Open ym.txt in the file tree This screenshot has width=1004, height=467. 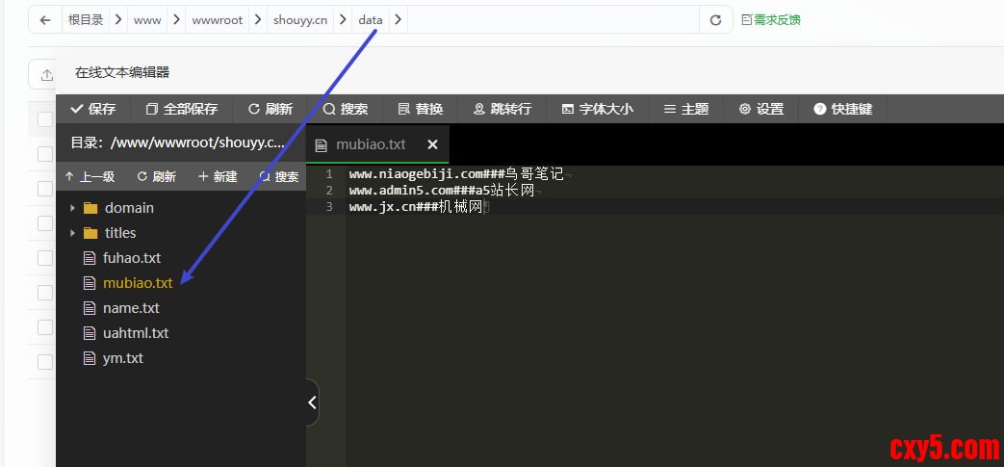123,357
